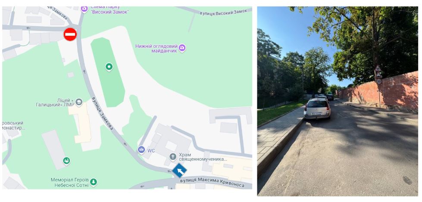
Task: Open the Схема парку Високий Замок pin
Action: click(x=84, y=9)
